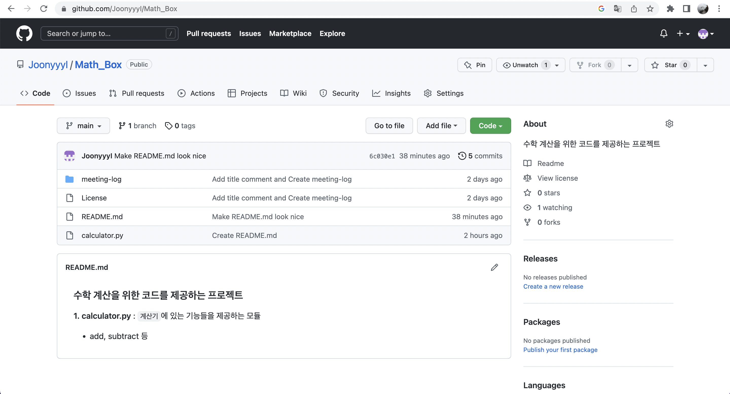Screen dimensions: 730x394
Task: Star the Math_Box repository
Action: coord(670,65)
